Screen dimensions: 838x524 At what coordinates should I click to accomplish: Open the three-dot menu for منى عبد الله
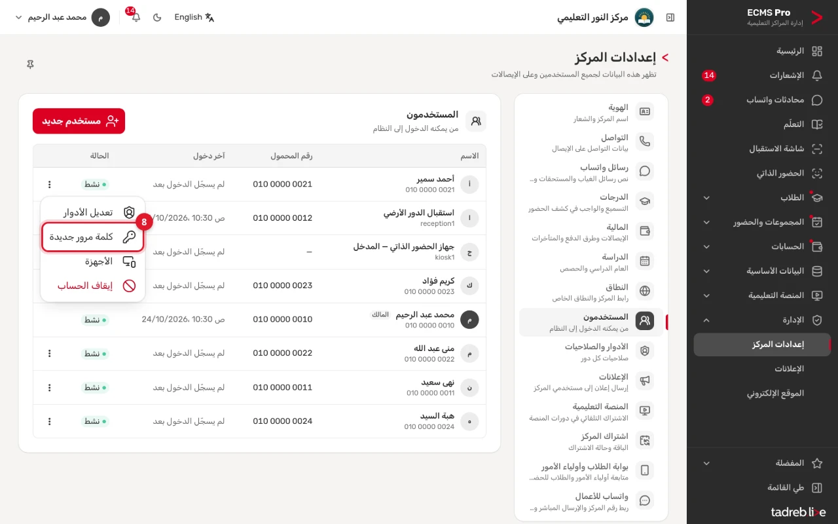tap(49, 354)
